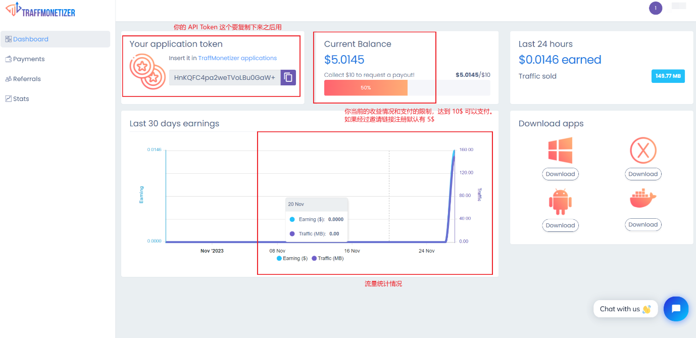Open the Stats sidebar page
The image size is (696, 338).
pyautogui.click(x=21, y=99)
